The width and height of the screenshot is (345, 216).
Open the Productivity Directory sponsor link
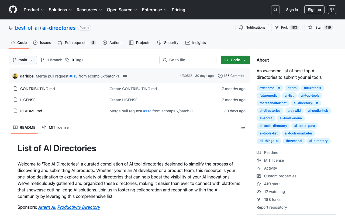(x=79, y=207)
